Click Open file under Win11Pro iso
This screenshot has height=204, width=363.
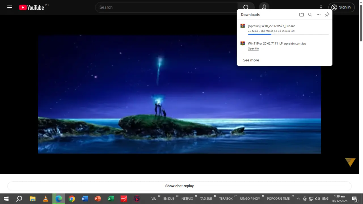253,49
